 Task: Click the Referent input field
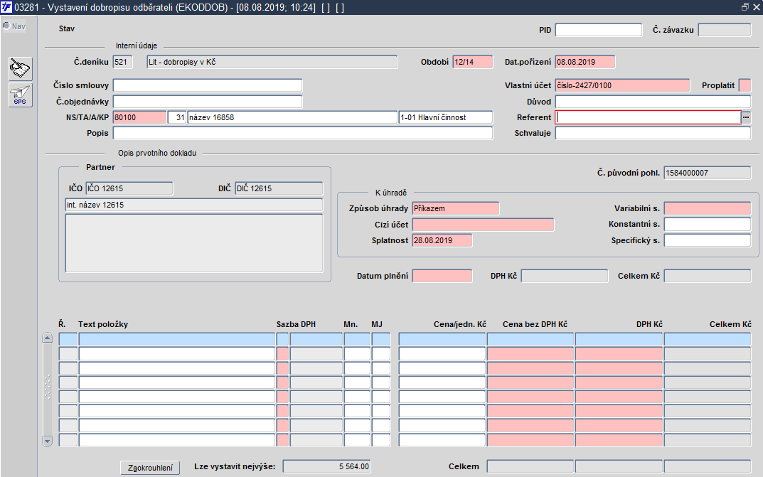649,117
